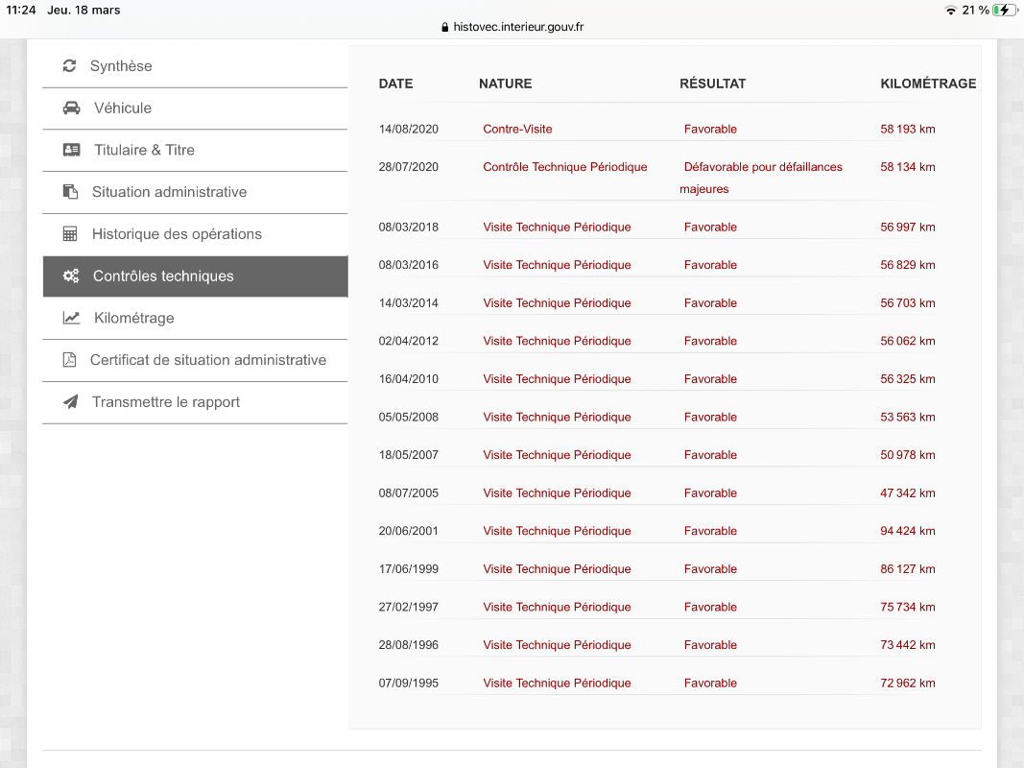The height and width of the screenshot is (768, 1024).
Task: Click the calculator icon for Historique des opérations
Action: coord(70,234)
